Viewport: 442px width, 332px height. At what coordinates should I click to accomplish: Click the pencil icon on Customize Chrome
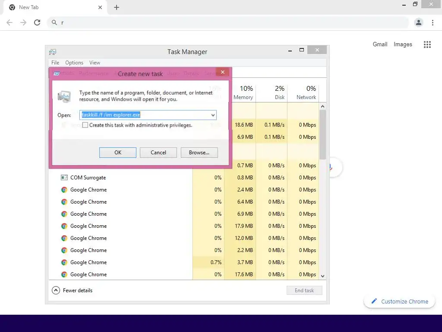click(x=374, y=301)
